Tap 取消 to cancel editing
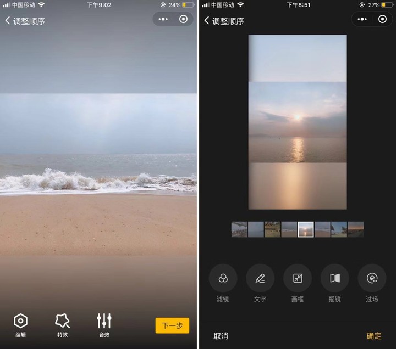Screen dimensions: 396x349 coord(221,336)
